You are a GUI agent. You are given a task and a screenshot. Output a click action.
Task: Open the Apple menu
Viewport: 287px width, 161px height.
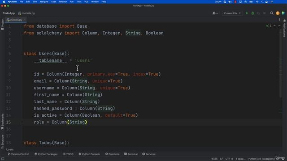pos(4,2)
